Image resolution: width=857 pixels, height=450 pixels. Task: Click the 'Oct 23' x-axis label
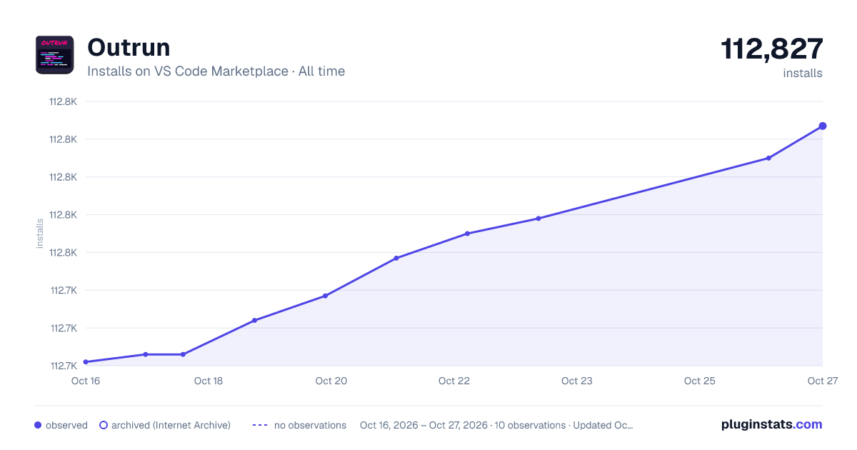[x=577, y=381]
